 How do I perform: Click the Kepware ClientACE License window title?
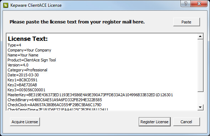coord(36,5)
